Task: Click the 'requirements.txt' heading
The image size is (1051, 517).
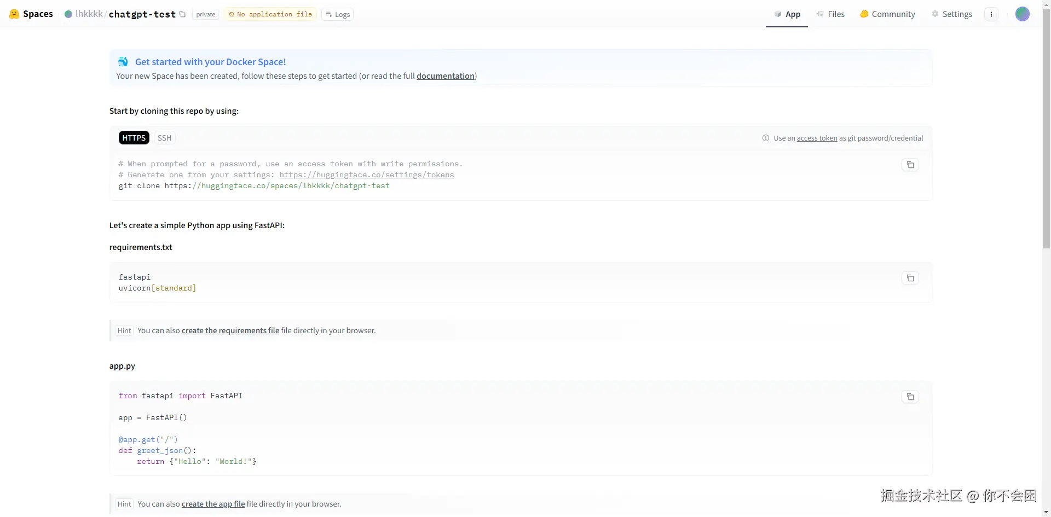Action: pos(141,247)
